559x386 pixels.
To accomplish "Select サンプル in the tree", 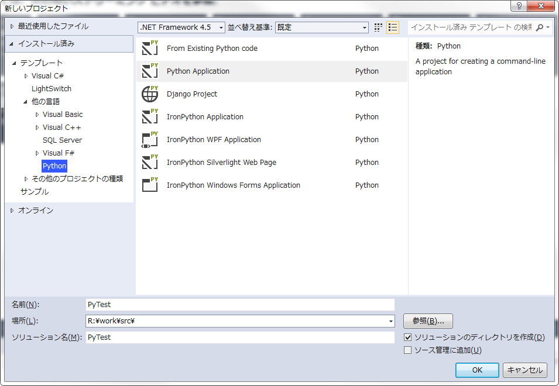I will 35,192.
